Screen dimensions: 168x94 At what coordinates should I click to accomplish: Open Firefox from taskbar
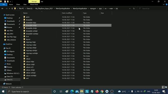(97, 91)
